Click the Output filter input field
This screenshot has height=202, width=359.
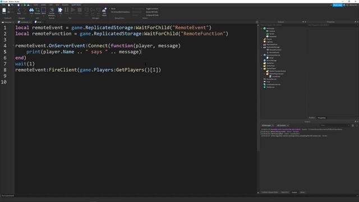pos(335,126)
